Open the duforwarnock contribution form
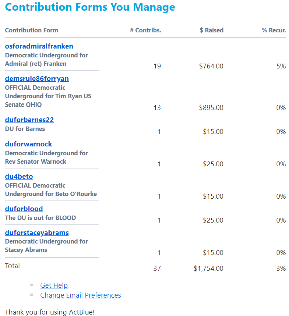 [28, 144]
